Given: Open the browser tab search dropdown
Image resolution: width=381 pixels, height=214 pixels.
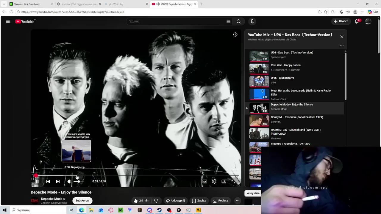Looking at the screenshot, I should 4,4.
